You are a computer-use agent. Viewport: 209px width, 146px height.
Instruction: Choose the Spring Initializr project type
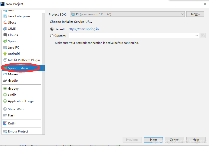tap(23, 68)
